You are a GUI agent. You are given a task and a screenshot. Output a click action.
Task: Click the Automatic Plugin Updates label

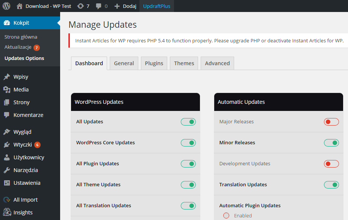(250, 206)
